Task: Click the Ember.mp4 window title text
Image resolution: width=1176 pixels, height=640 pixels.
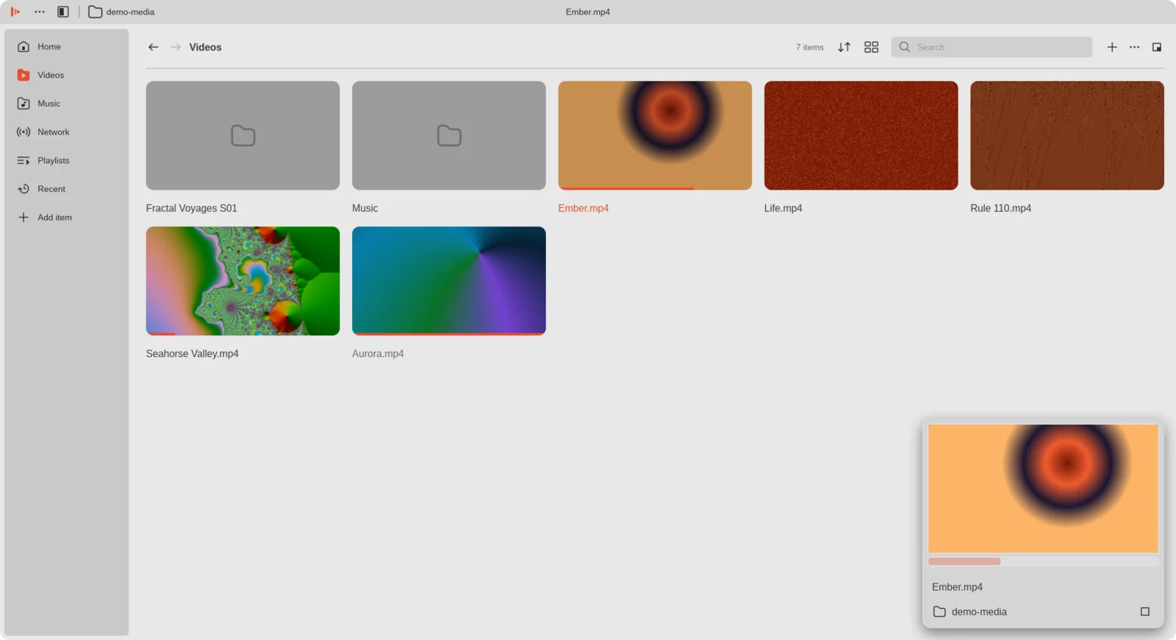Action: pyautogui.click(x=588, y=12)
